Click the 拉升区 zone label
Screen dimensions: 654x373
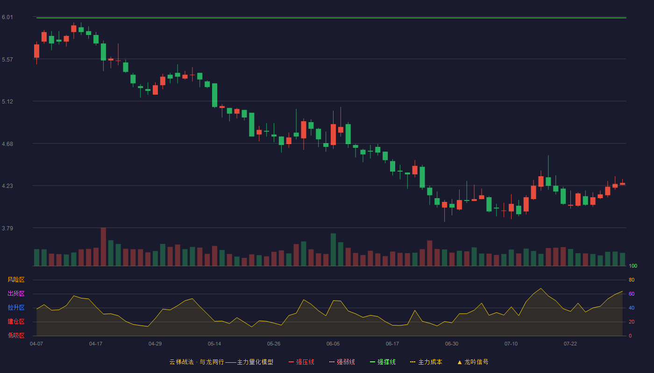(16, 308)
